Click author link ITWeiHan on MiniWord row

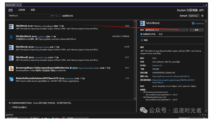pos(37,26)
